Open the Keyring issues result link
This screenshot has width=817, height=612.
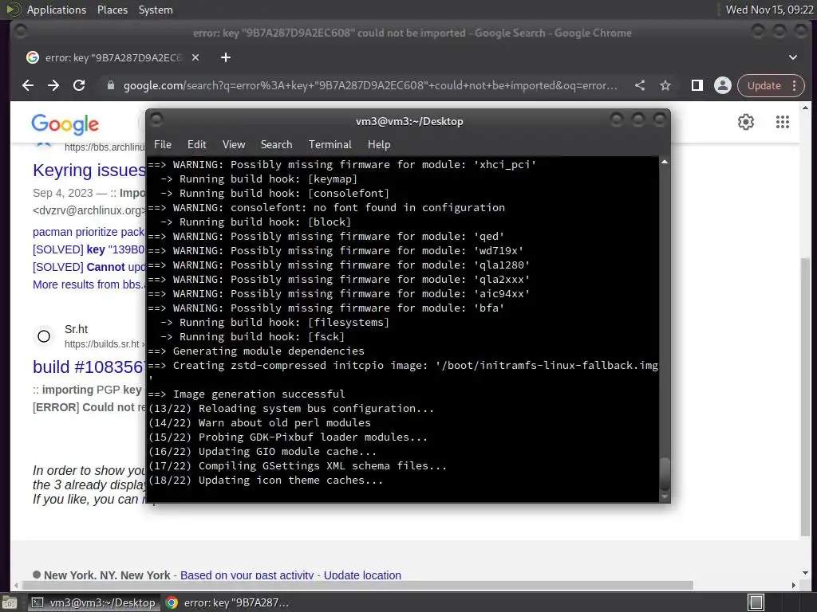tap(89, 171)
